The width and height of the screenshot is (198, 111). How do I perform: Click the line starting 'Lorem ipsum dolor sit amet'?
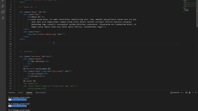tap(82, 19)
